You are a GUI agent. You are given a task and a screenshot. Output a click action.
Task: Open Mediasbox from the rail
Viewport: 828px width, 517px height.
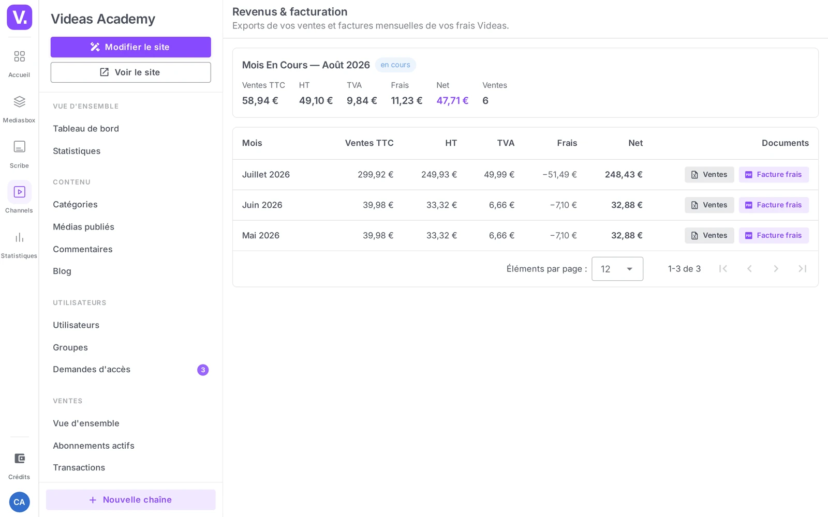point(19,109)
